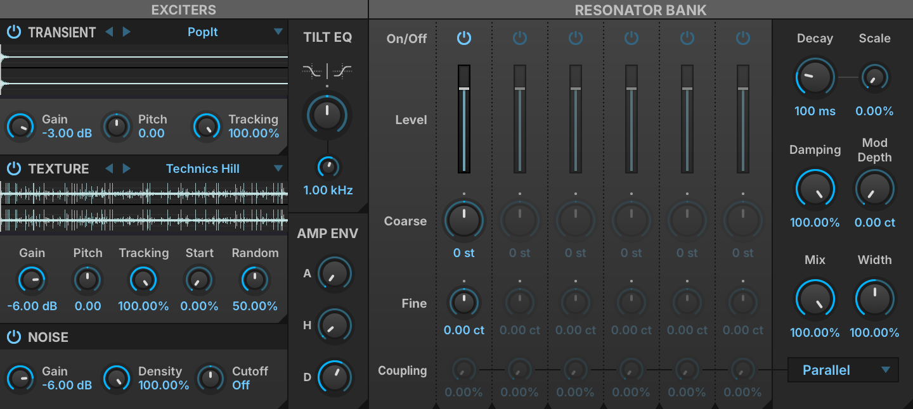Click the Tilt EQ frequency knob

tap(328, 168)
